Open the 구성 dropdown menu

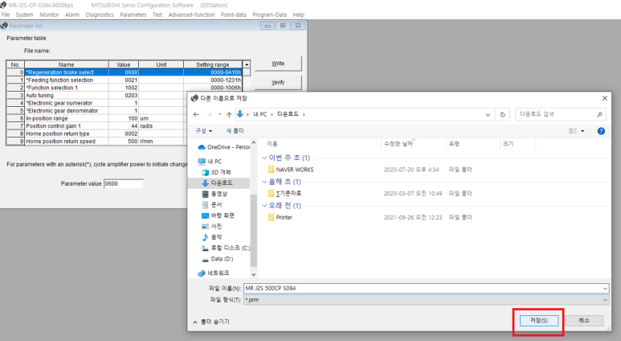pos(203,131)
